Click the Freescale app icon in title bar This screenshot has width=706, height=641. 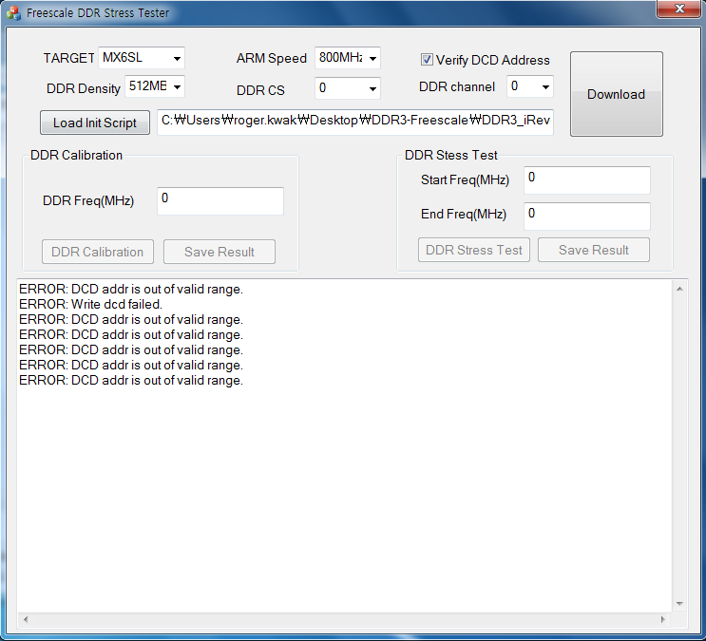[x=13, y=12]
